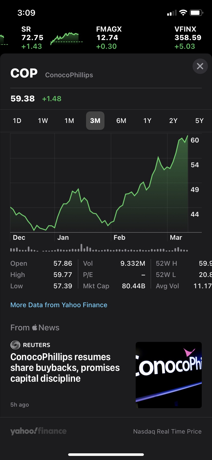Open More Data from Yahoo Finance link
Image resolution: width=212 pixels, height=460 pixels.
(x=59, y=305)
